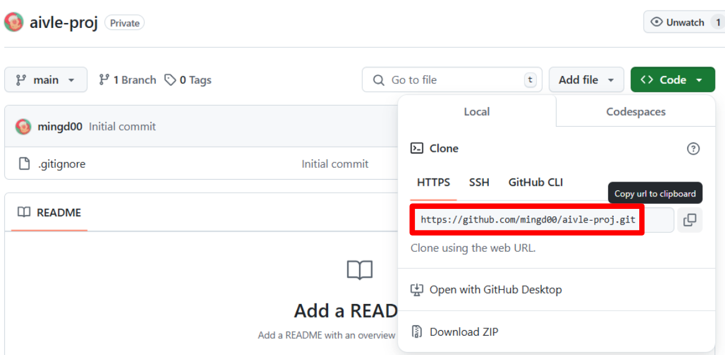Click the 'Clone using the web URL.' text
Image resolution: width=725 pixels, height=355 pixels.
[473, 247]
